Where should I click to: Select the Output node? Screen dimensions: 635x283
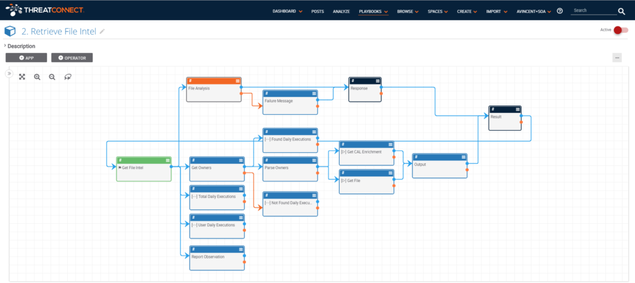(x=440, y=166)
